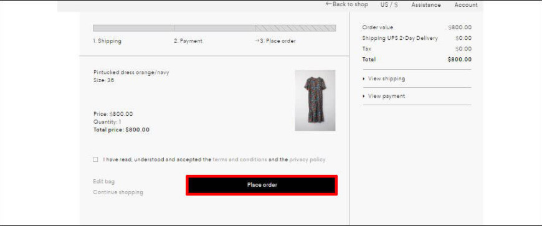Open the Account menu
The image size is (542, 226).
(x=466, y=5)
